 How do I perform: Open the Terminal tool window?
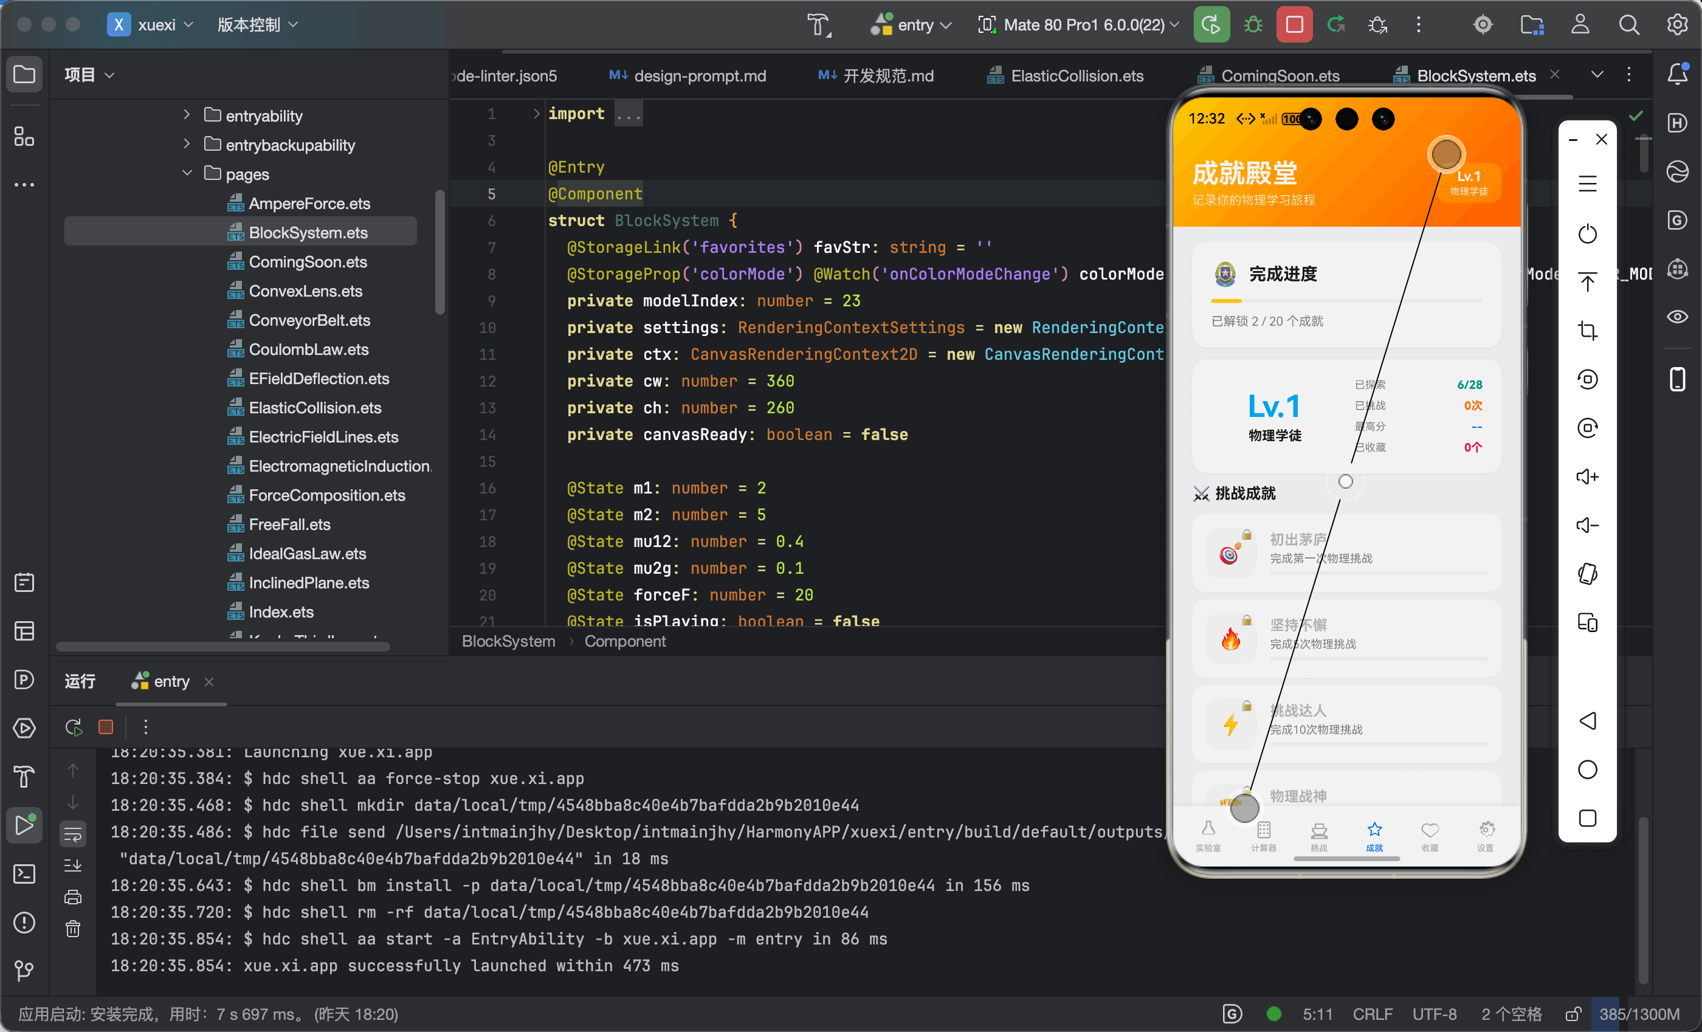click(x=25, y=873)
